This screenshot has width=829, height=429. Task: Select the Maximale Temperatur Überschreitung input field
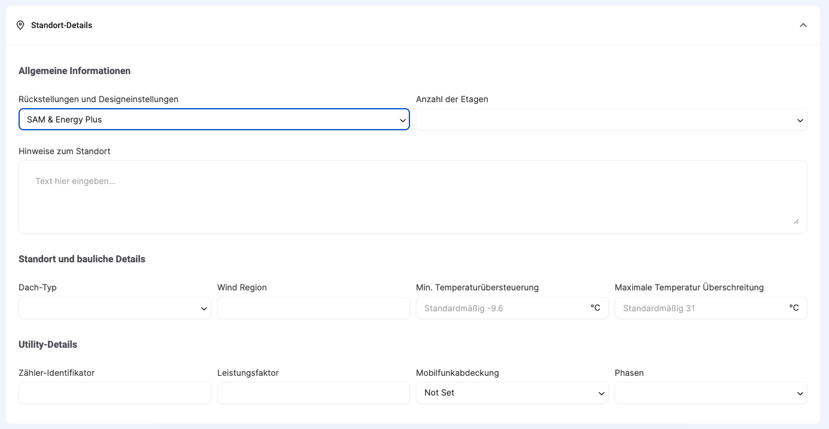click(702, 308)
